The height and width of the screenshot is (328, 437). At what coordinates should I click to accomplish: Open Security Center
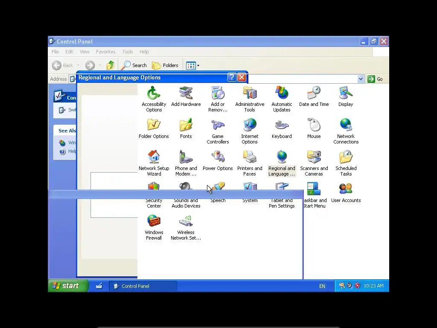(154, 203)
